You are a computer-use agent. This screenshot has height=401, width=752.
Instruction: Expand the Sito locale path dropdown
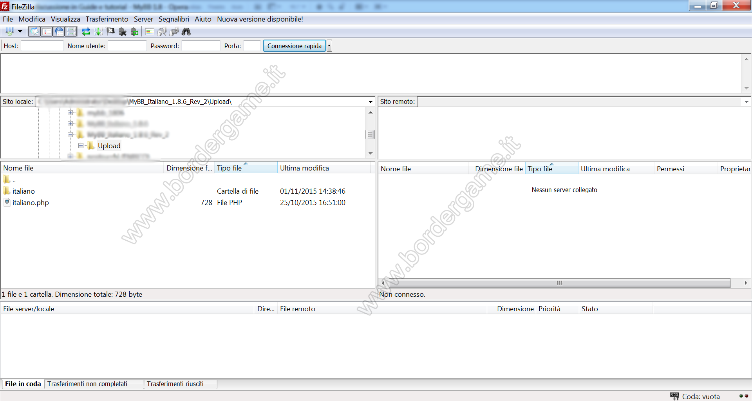coord(371,102)
